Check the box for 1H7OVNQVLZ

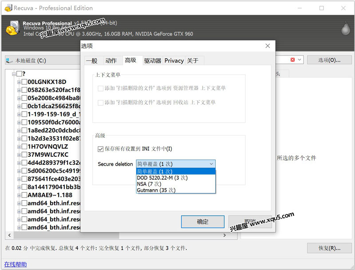[x=24, y=147]
